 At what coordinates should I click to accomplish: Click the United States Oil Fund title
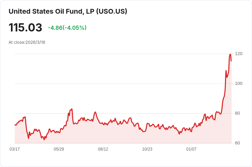coord(68,11)
